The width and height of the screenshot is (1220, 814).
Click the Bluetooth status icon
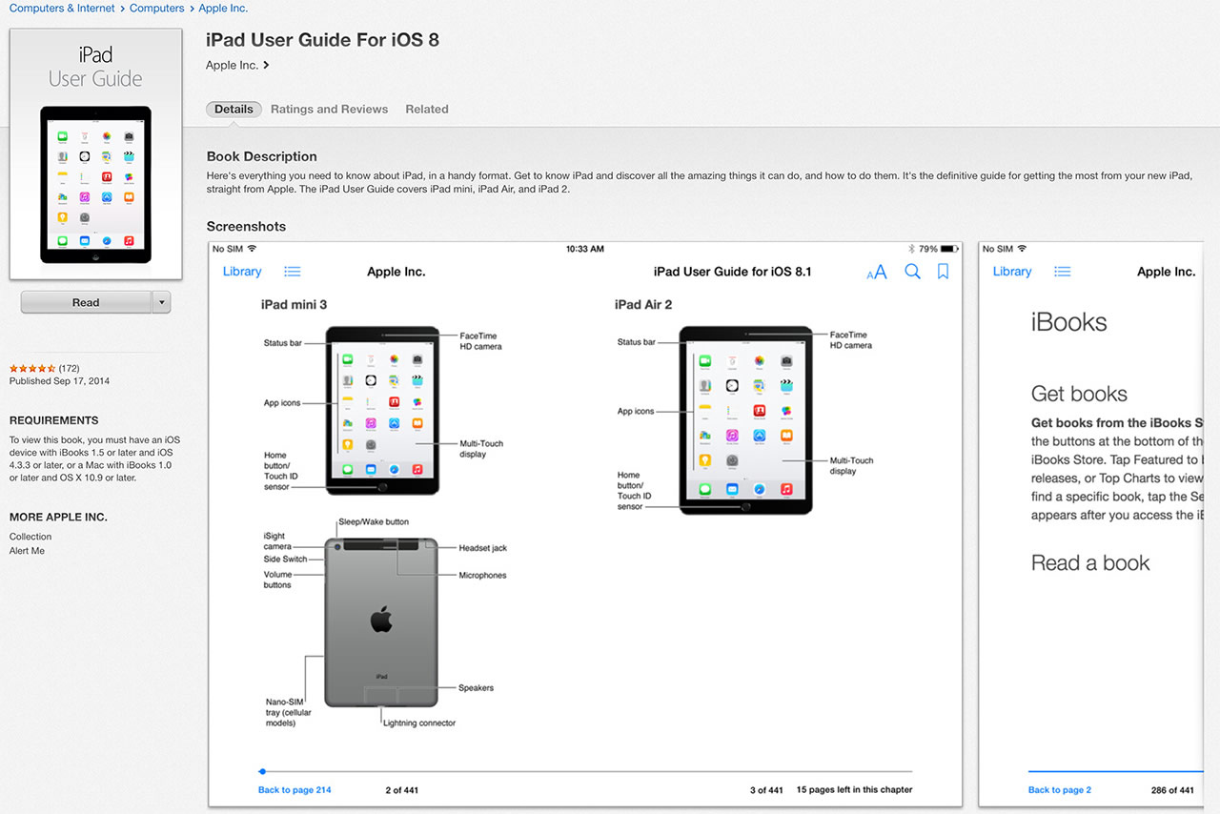pyautogui.click(x=910, y=249)
